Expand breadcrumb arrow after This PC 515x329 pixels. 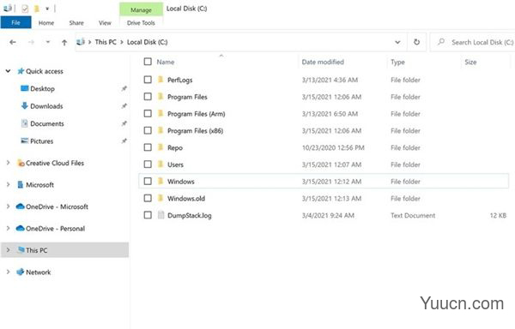click(122, 42)
